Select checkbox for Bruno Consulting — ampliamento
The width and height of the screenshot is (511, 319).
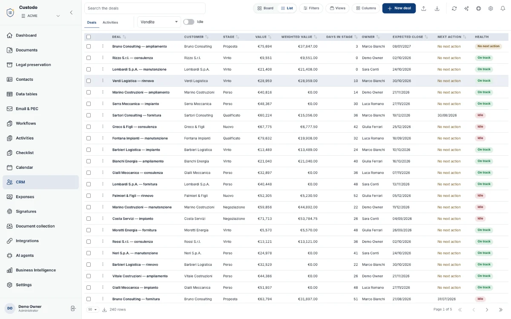pyautogui.click(x=89, y=46)
